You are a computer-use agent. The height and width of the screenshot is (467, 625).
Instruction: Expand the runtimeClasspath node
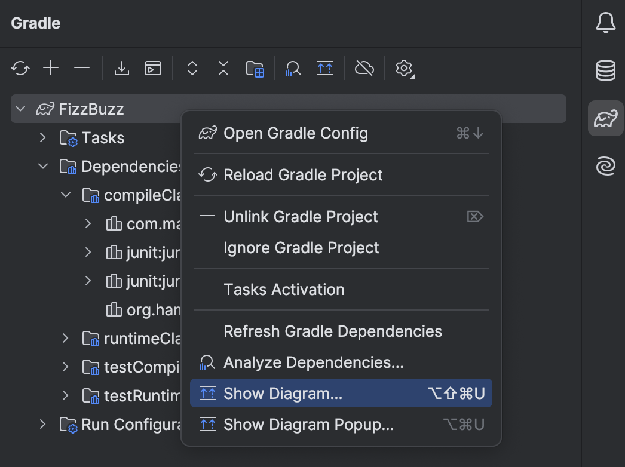coord(65,338)
